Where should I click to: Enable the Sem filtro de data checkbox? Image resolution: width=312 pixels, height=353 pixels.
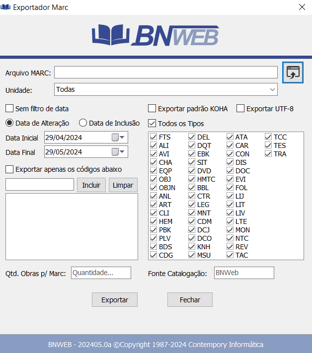coord(9,109)
